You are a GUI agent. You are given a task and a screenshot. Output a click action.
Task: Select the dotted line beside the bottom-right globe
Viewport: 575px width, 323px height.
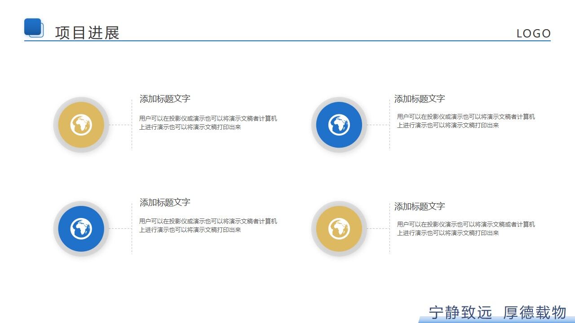377,229
